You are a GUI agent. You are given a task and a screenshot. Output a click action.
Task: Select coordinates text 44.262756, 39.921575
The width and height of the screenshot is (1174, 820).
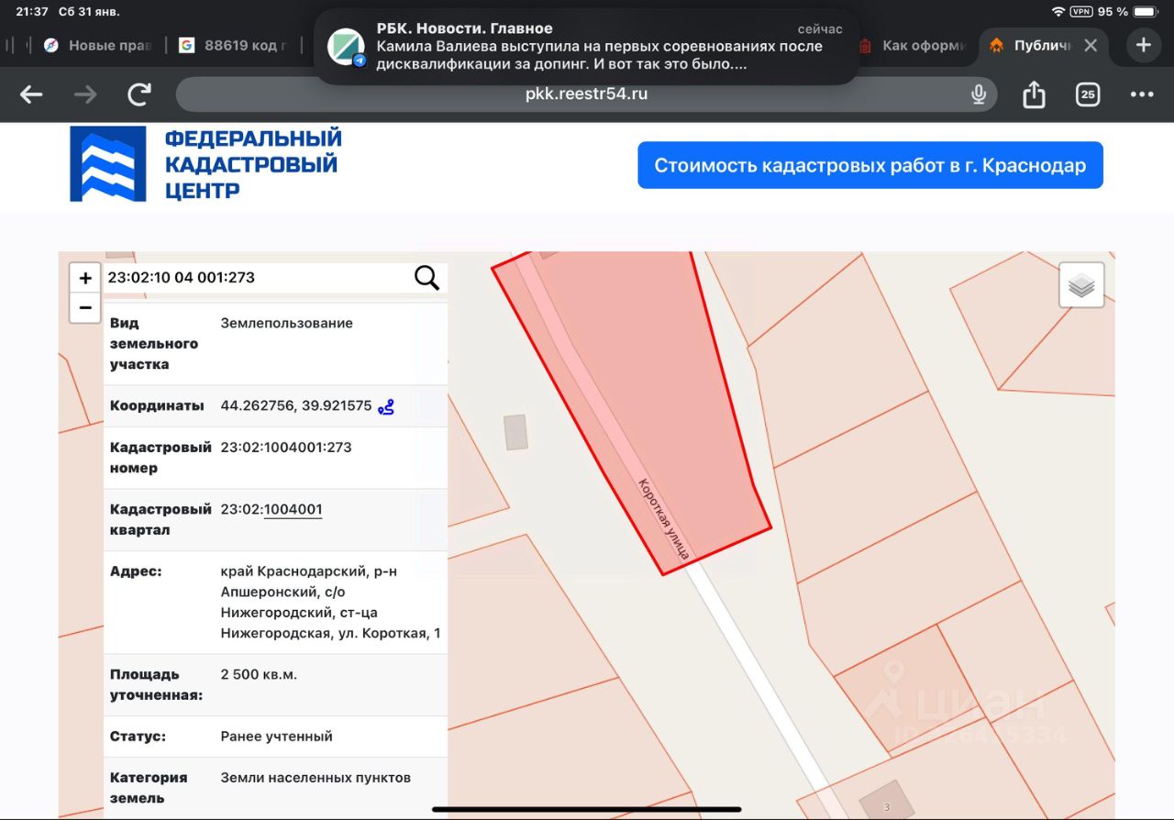point(295,405)
